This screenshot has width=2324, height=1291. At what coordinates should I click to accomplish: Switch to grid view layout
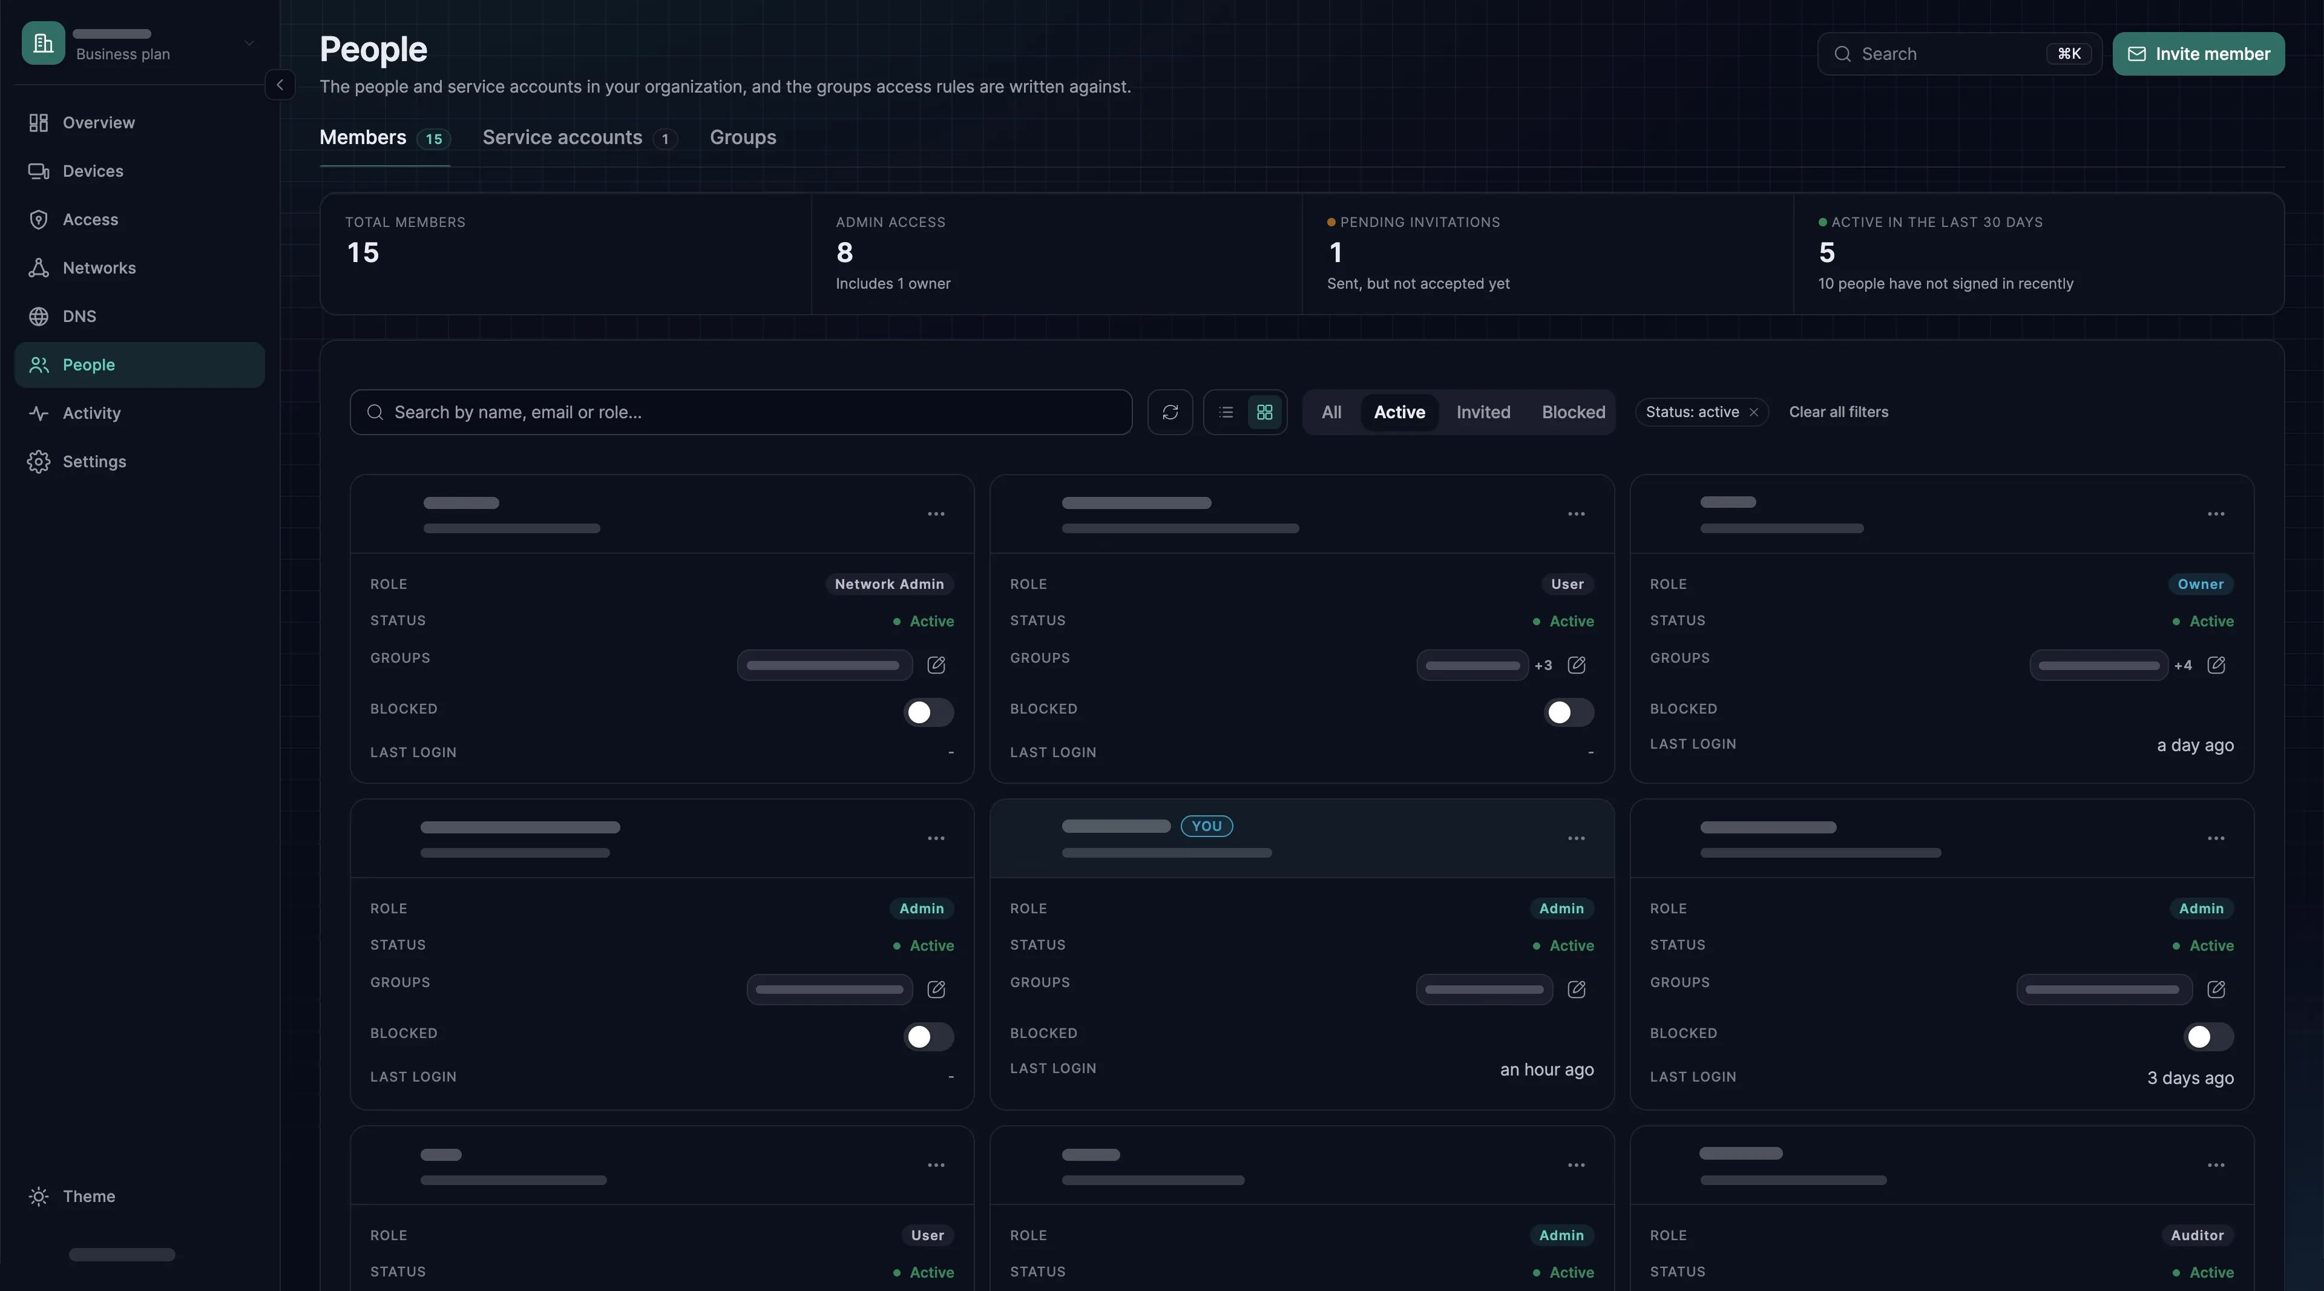[x=1265, y=412]
